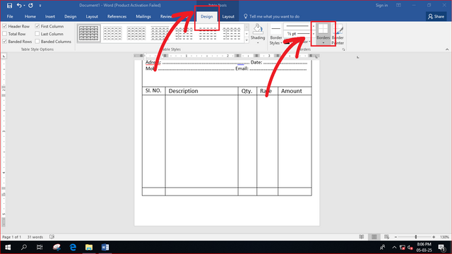Open the File menu
The height and width of the screenshot is (254, 452).
click(10, 16)
